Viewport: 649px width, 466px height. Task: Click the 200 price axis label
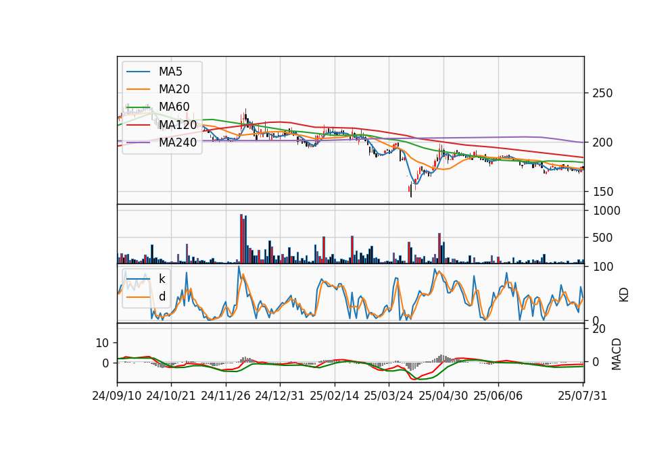(x=602, y=143)
